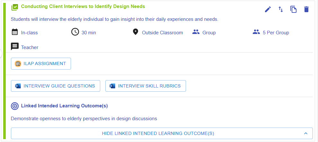
Task: Click the chat icon beside Teacher
Action: pos(14,47)
